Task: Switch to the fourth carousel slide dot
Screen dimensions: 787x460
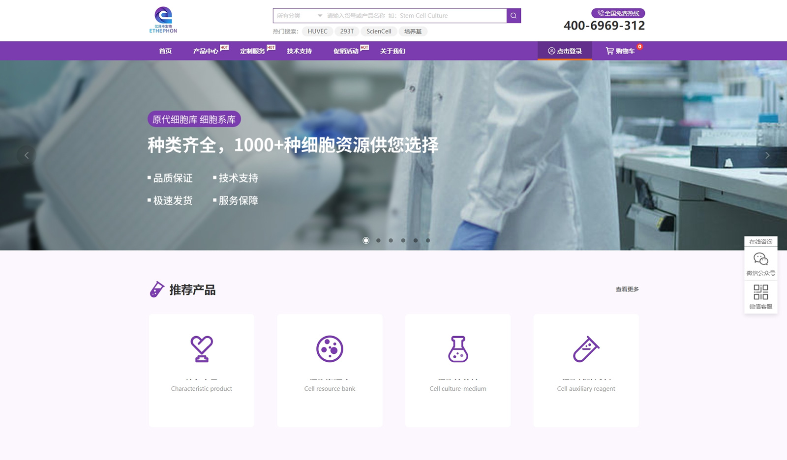Action: [403, 240]
